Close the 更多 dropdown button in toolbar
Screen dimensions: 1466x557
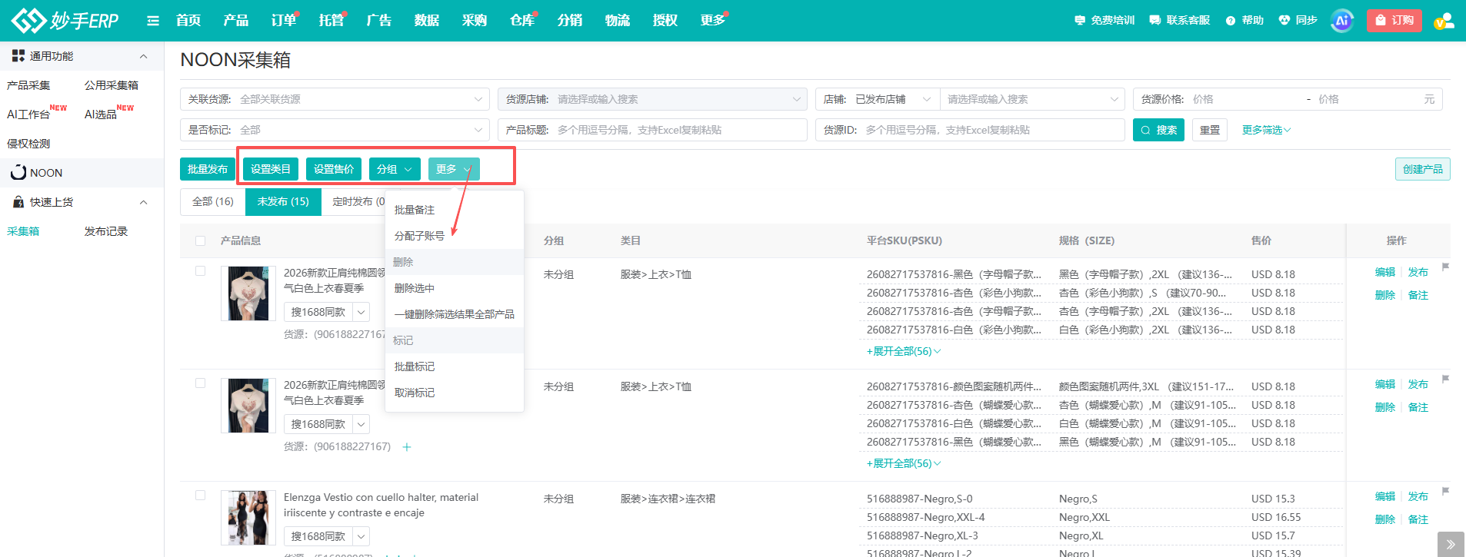(454, 169)
